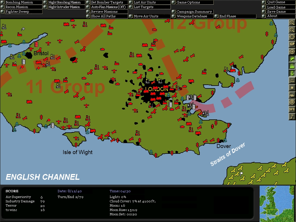The width and height of the screenshot is (296, 222).
Task: Click the Industry Damage score line
Action: pyautogui.click(x=25, y=201)
